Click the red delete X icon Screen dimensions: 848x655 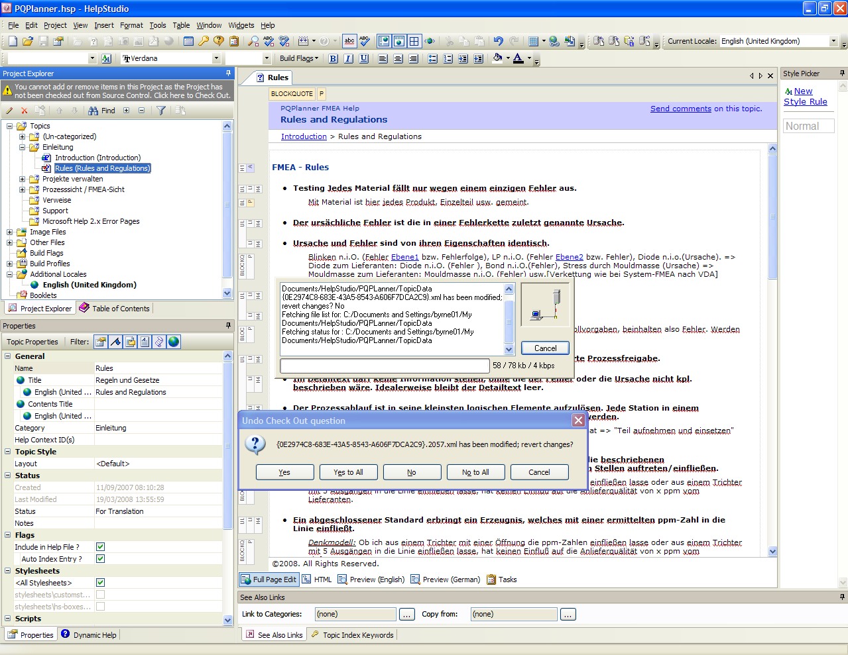click(x=25, y=111)
